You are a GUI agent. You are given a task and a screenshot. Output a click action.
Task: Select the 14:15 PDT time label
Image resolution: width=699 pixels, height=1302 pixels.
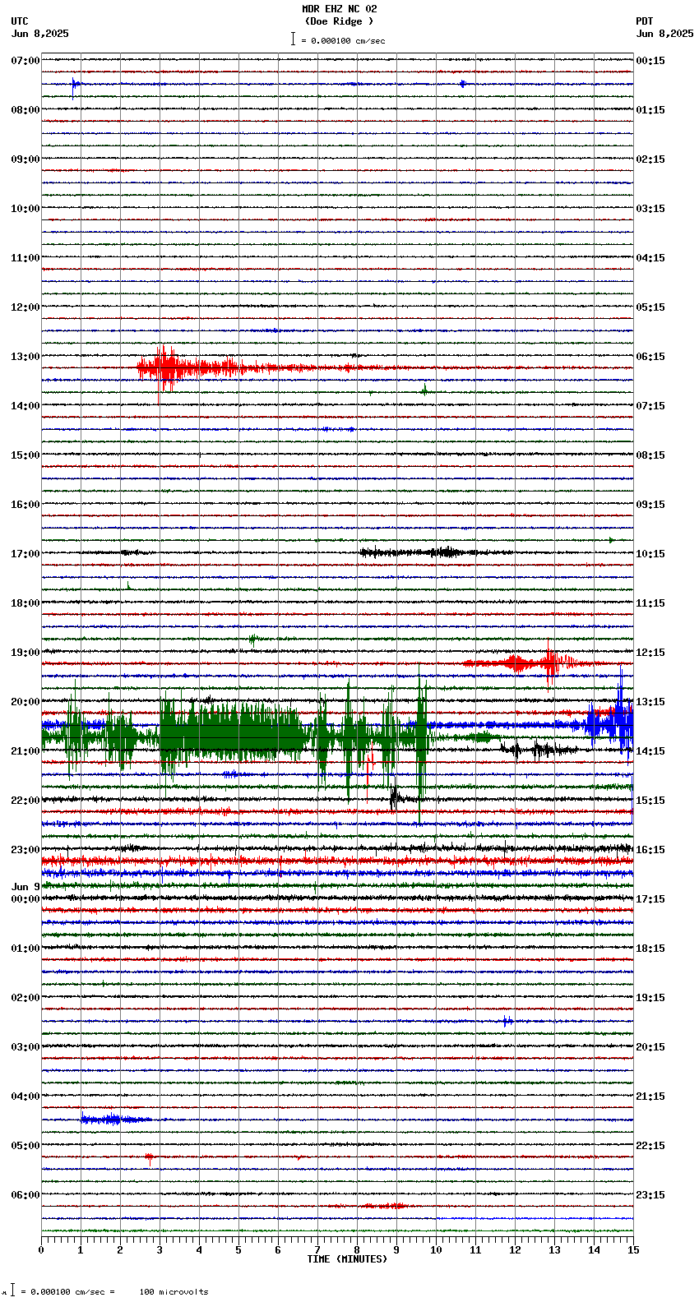click(650, 751)
